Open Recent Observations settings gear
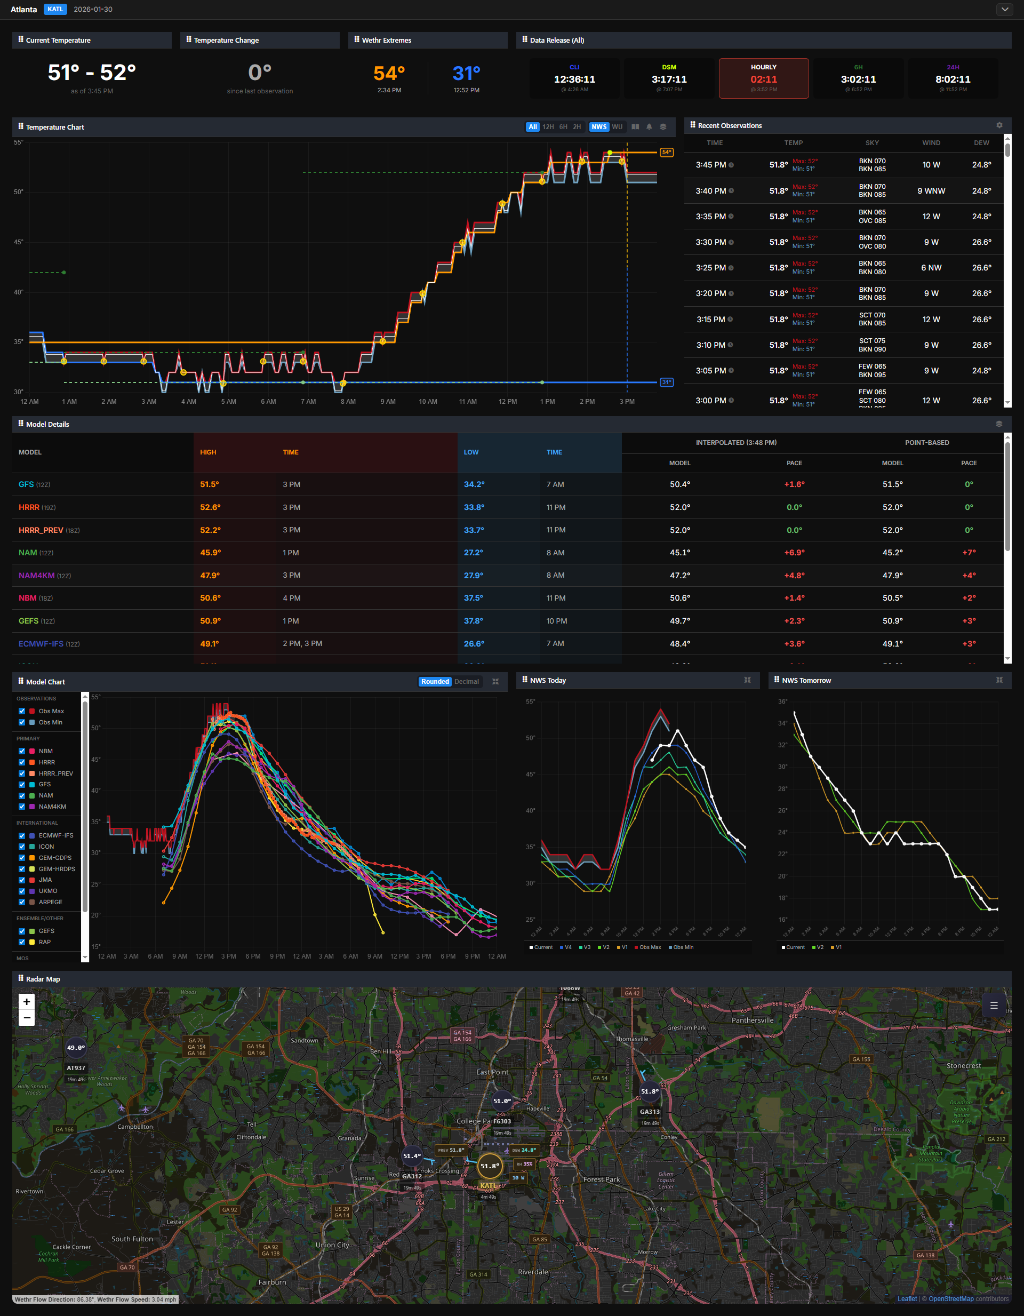 [x=999, y=125]
